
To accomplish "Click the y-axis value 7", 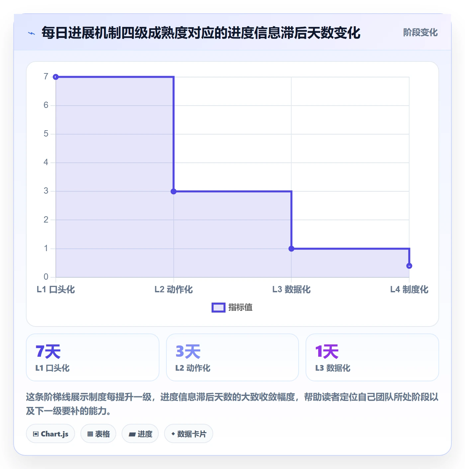I will [46, 77].
